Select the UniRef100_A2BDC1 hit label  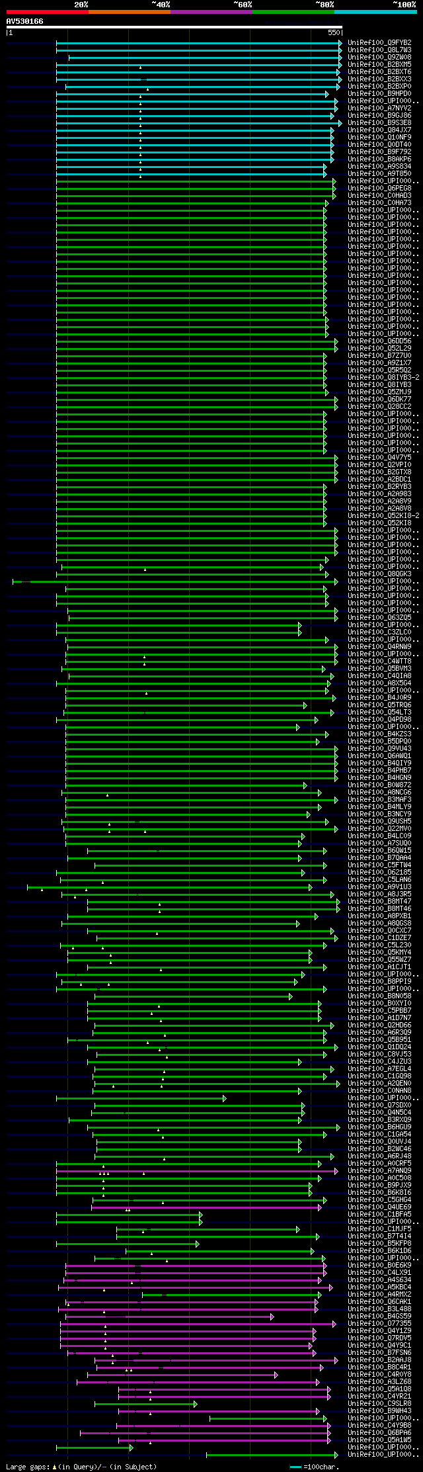coord(379,479)
